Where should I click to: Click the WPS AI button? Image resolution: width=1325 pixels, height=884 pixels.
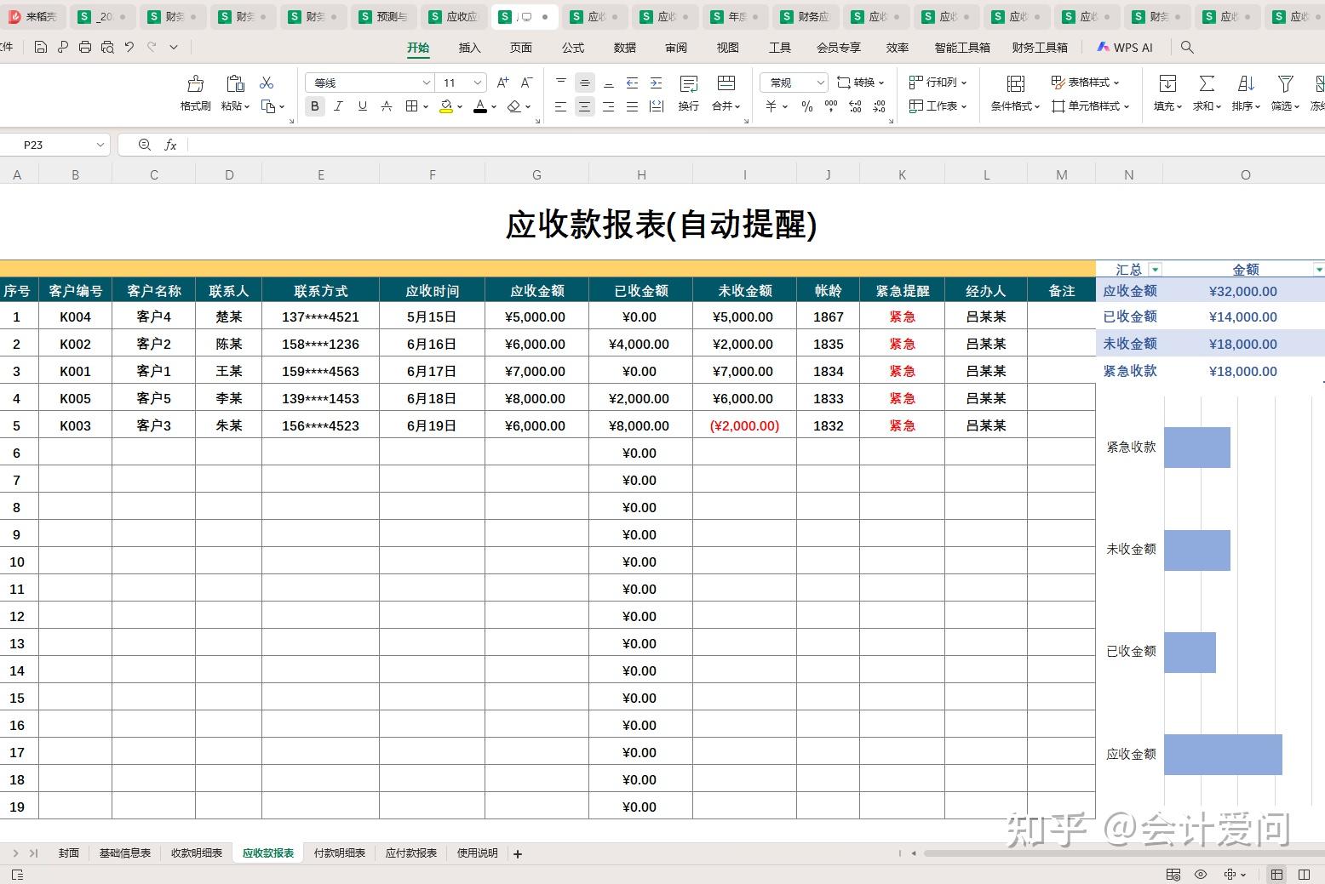coord(1125,48)
